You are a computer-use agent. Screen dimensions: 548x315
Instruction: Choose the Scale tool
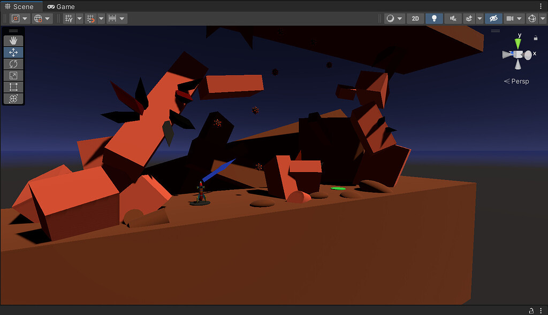tap(13, 75)
